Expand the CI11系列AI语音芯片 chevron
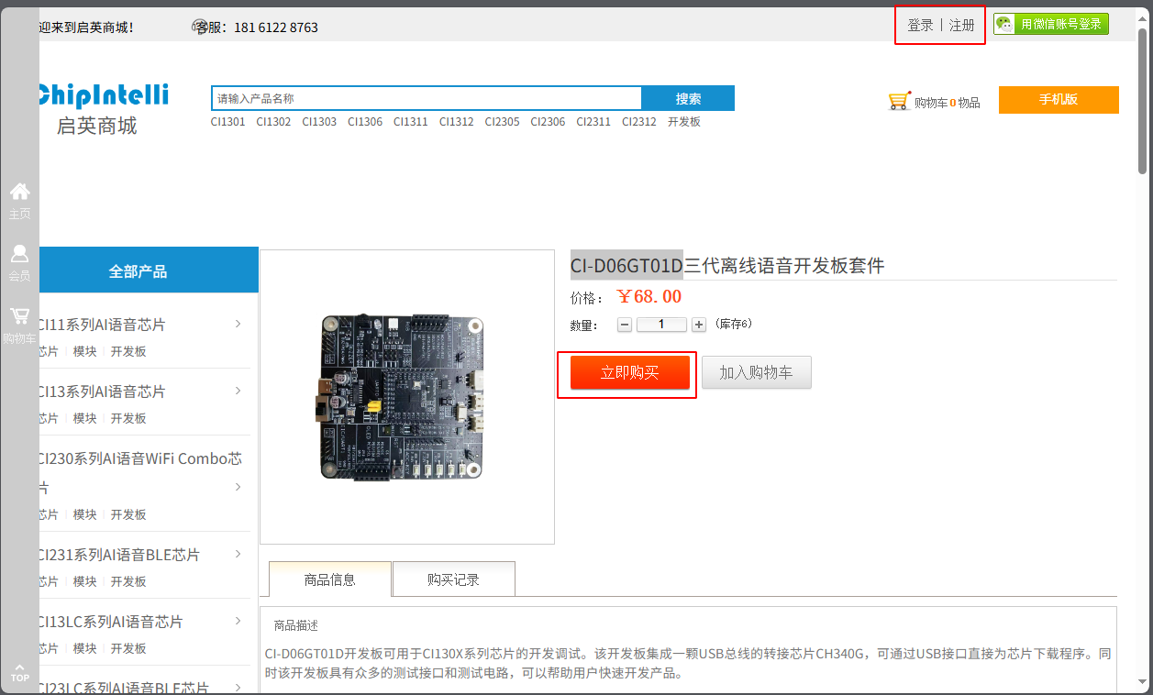This screenshot has width=1153, height=695. [238, 324]
